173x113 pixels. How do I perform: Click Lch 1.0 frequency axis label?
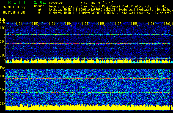2,28
